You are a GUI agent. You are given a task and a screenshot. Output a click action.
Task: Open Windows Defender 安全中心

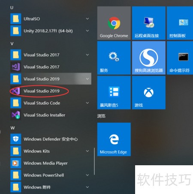[x=51, y=139]
